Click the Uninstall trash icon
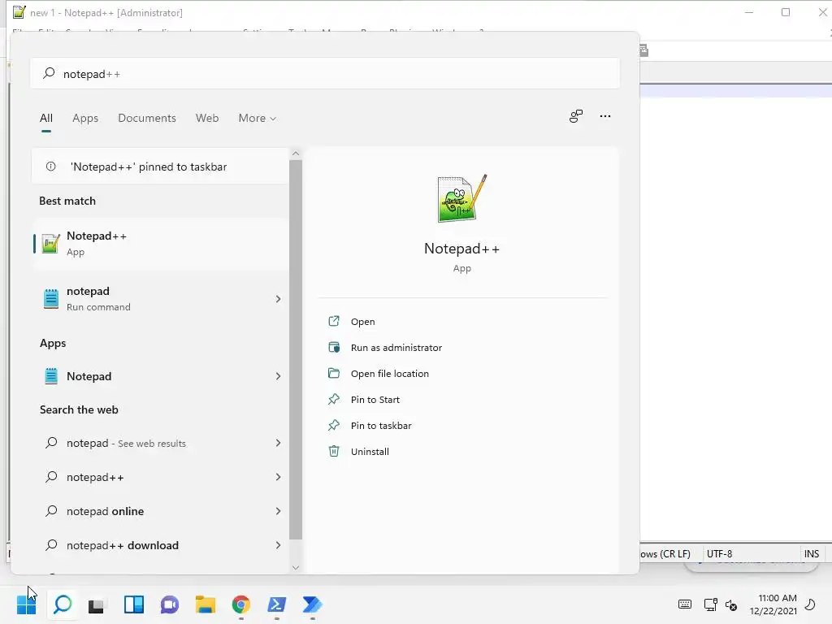The height and width of the screenshot is (624, 832). pyautogui.click(x=334, y=451)
